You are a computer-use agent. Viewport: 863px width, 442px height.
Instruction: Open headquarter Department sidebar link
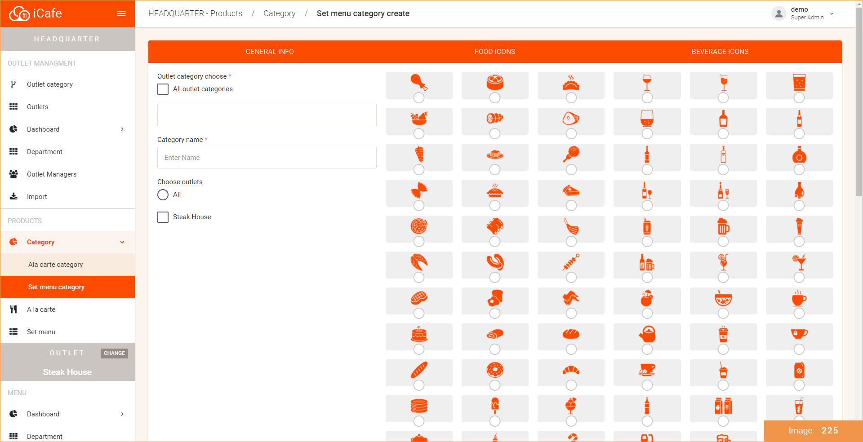[x=67, y=152]
